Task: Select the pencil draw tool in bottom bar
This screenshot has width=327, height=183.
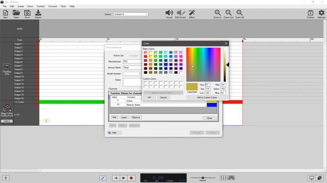Action: point(103,178)
